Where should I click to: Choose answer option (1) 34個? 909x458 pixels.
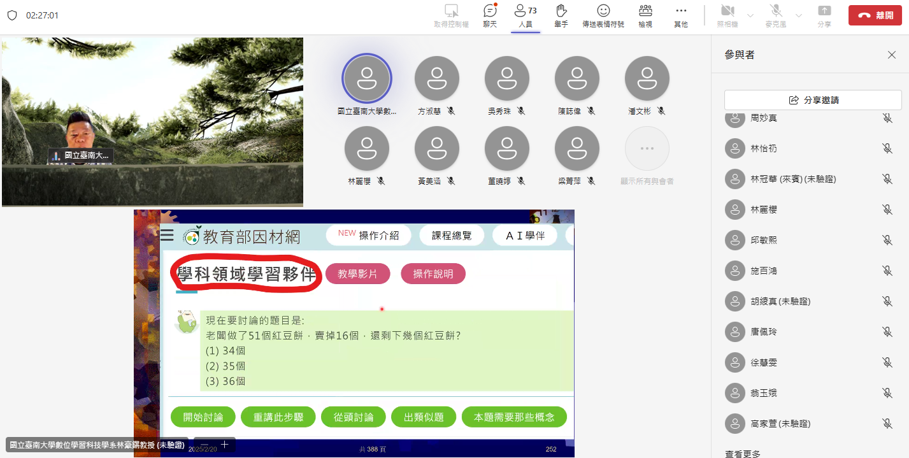point(225,351)
